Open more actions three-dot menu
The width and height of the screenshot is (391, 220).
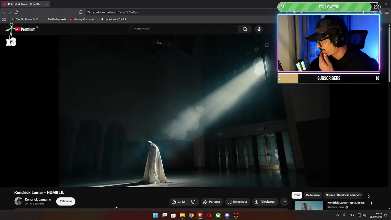pyautogui.click(x=284, y=202)
